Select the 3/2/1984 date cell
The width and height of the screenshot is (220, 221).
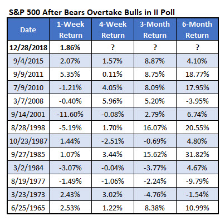pos(28,168)
